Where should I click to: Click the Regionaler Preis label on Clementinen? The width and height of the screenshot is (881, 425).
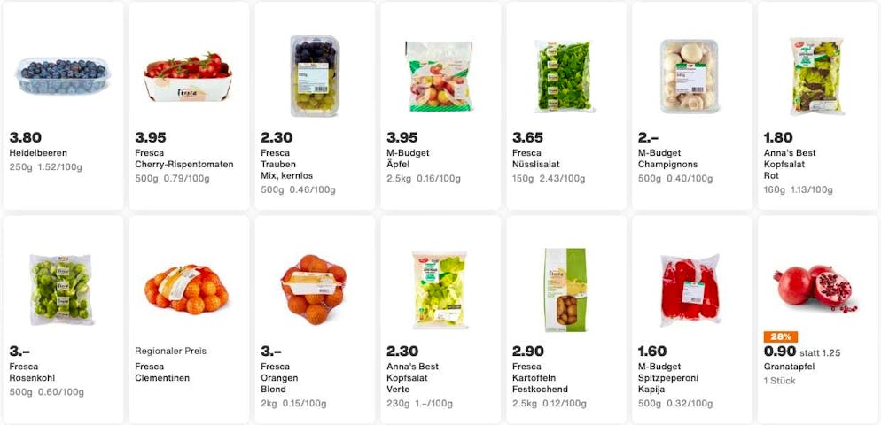(x=170, y=352)
